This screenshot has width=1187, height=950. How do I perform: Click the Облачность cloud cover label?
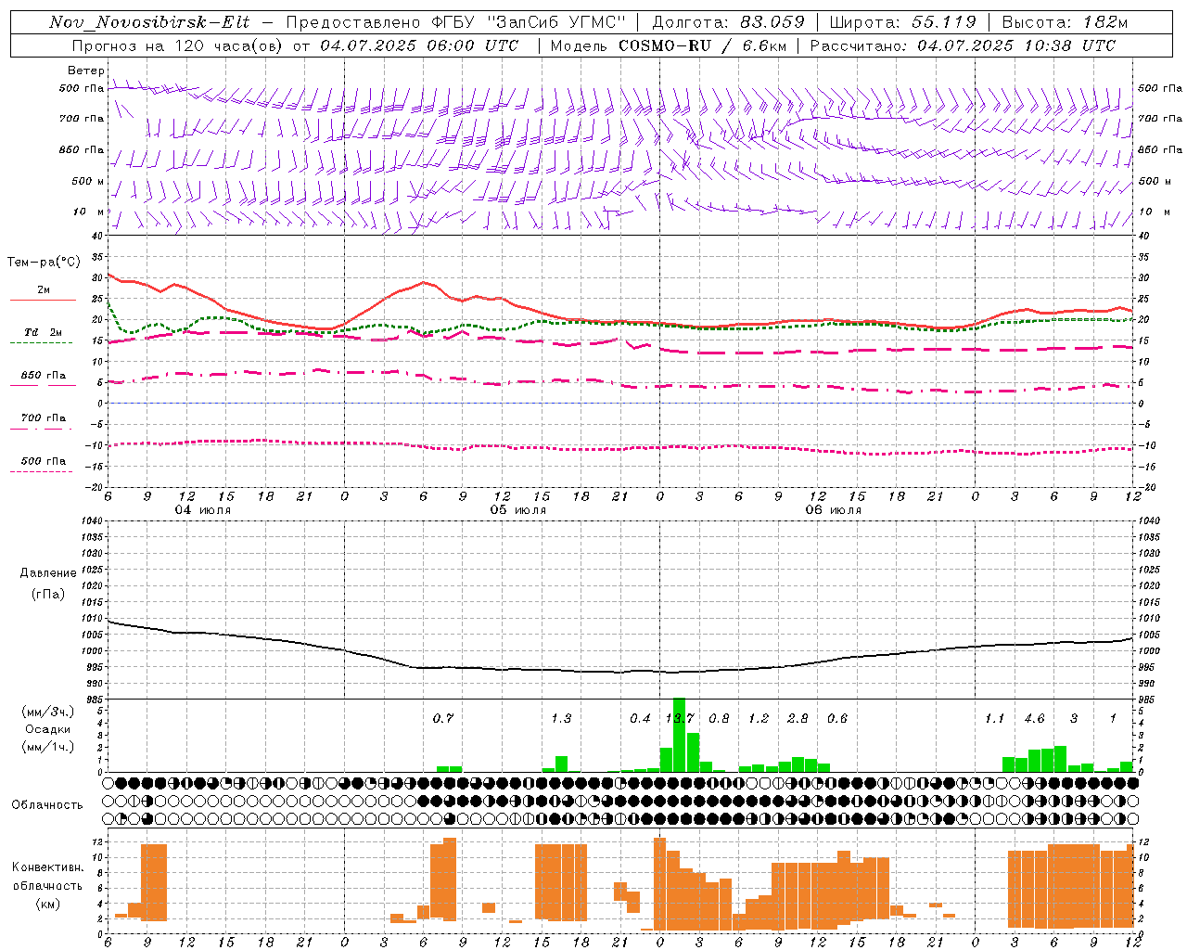(47, 804)
